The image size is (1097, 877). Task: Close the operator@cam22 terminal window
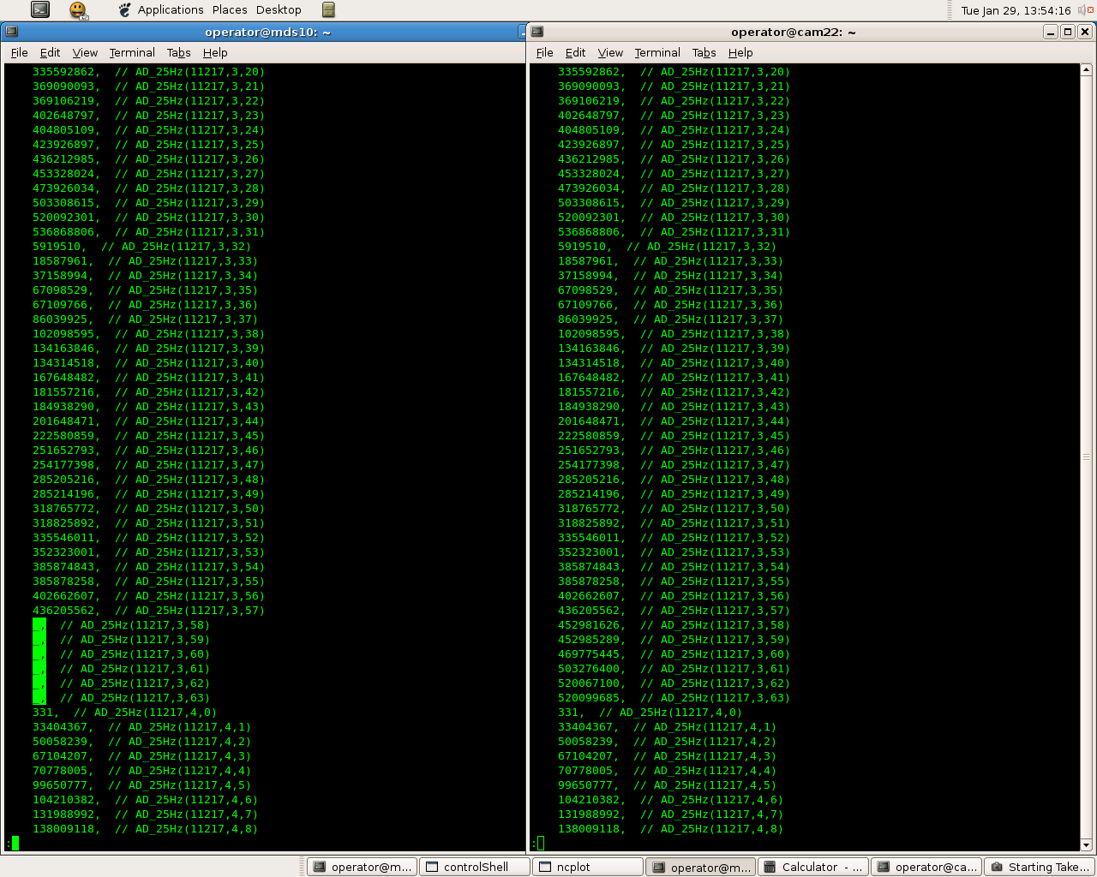click(1085, 32)
